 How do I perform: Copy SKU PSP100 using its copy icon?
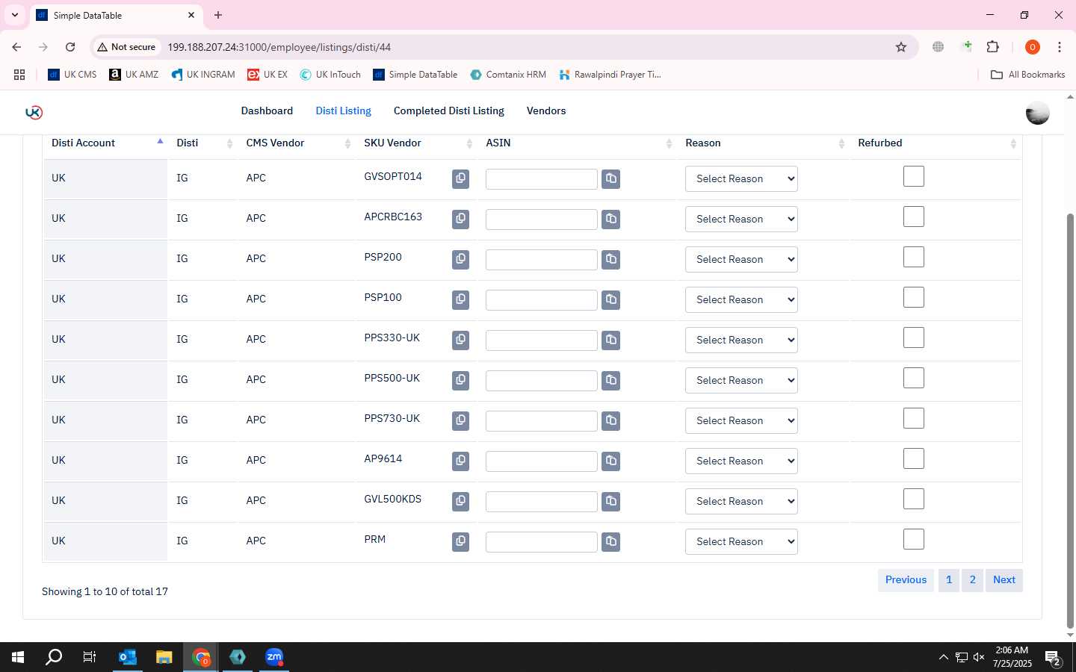pyautogui.click(x=461, y=299)
